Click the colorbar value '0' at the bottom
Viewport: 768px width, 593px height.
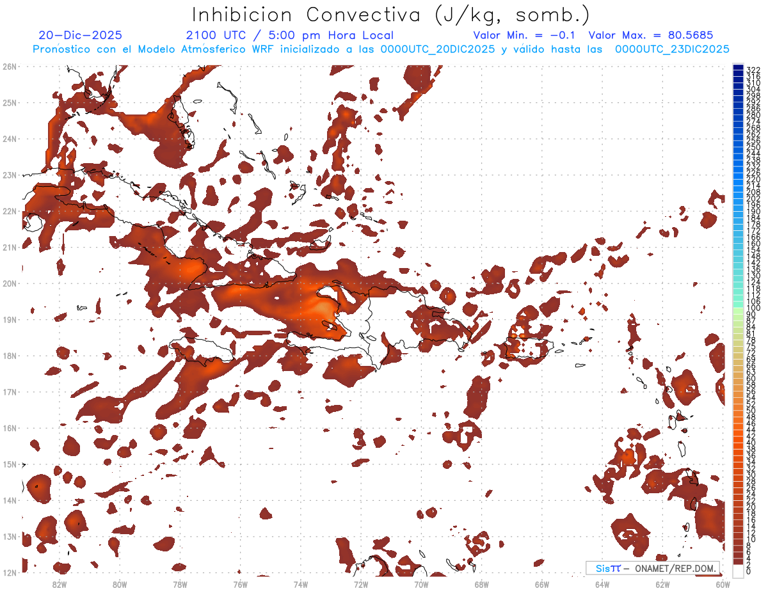(749, 572)
